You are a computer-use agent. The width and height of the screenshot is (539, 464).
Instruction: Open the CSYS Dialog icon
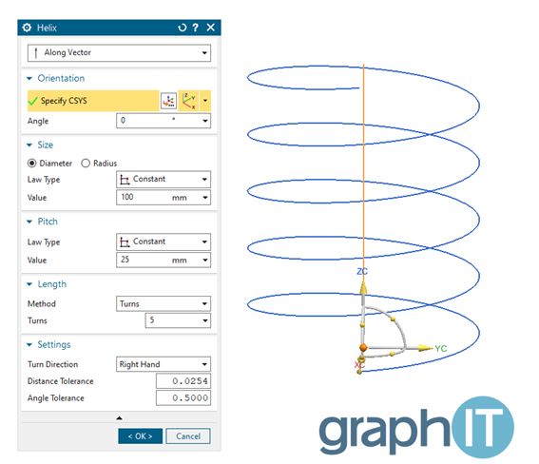pyautogui.click(x=168, y=101)
